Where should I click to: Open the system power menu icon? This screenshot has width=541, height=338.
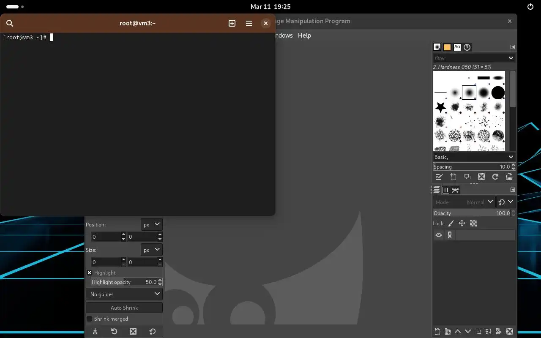[x=530, y=6]
